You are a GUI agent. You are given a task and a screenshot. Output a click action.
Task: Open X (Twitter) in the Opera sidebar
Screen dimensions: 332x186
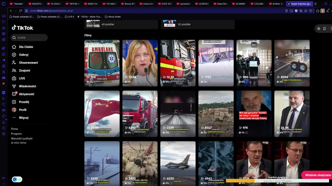(4, 72)
